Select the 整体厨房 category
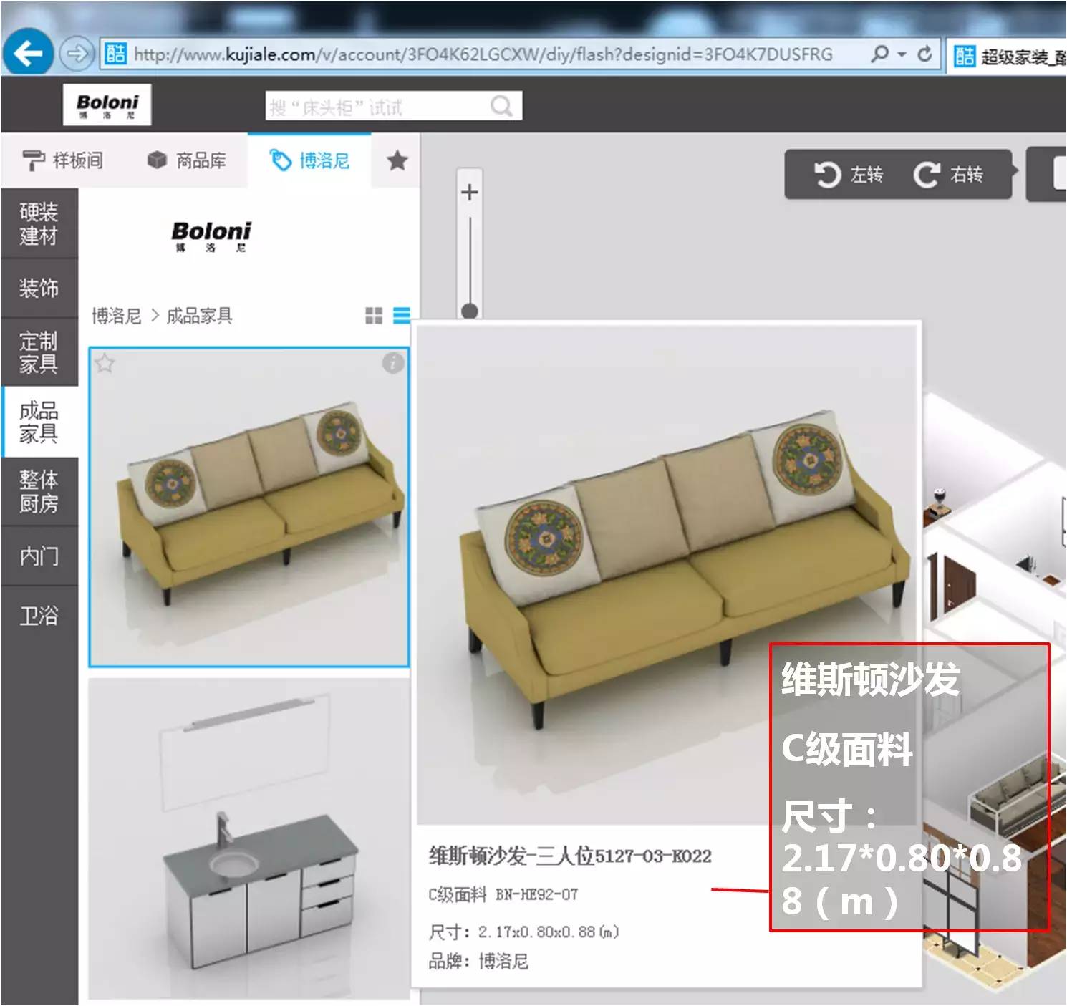This screenshot has width=1067, height=1006. [39, 491]
